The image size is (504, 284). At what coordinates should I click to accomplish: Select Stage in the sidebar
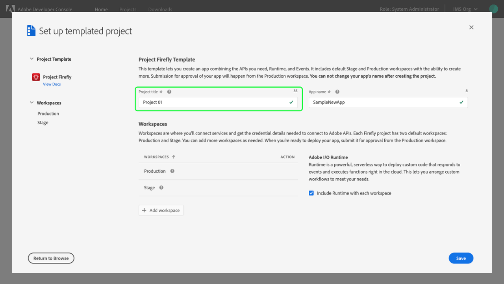click(x=43, y=123)
